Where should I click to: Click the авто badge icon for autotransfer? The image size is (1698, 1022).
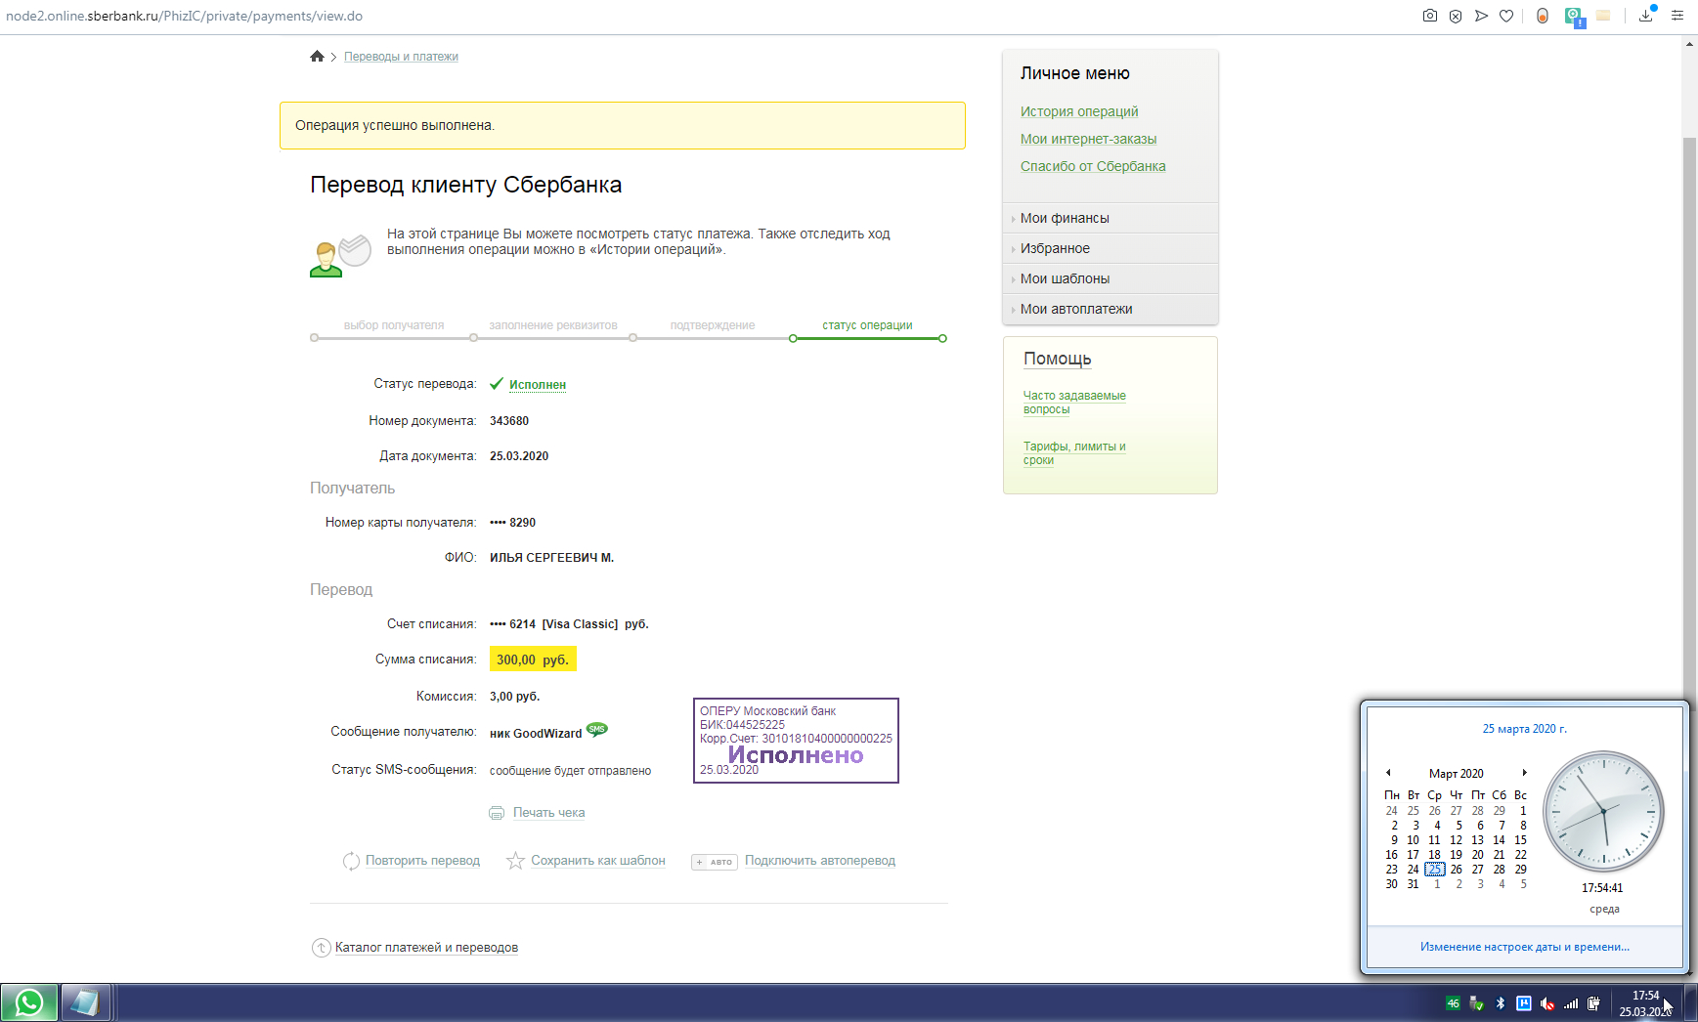[714, 862]
